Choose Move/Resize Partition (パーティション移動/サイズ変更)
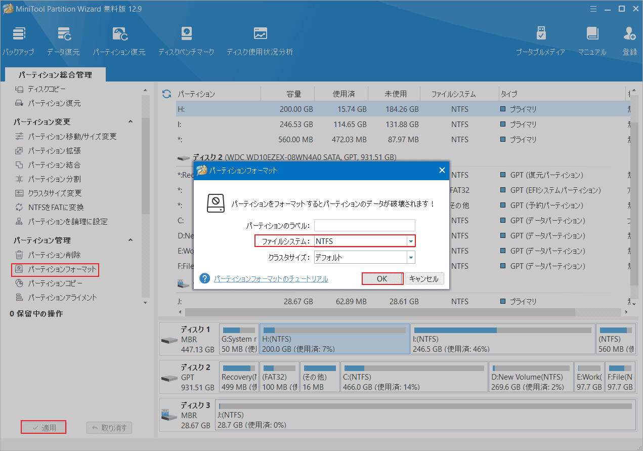 66,137
